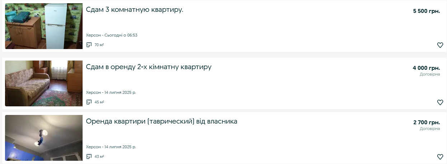This screenshot has height=164, width=447.
Task: Favorite the 3 комнатную квартиру listing with the heart
Action: (440, 45)
